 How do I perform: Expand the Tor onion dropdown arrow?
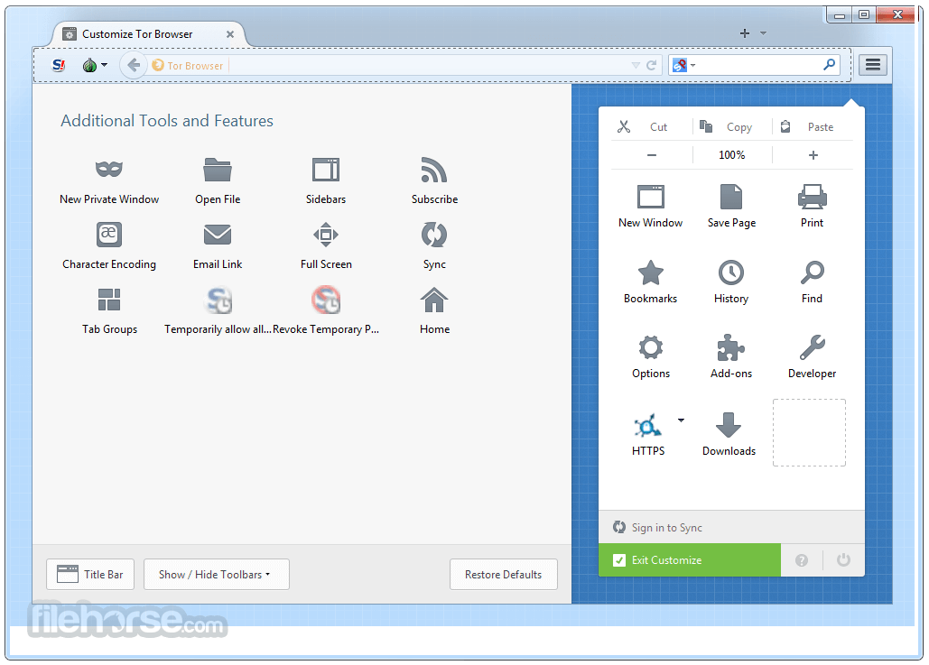105,65
